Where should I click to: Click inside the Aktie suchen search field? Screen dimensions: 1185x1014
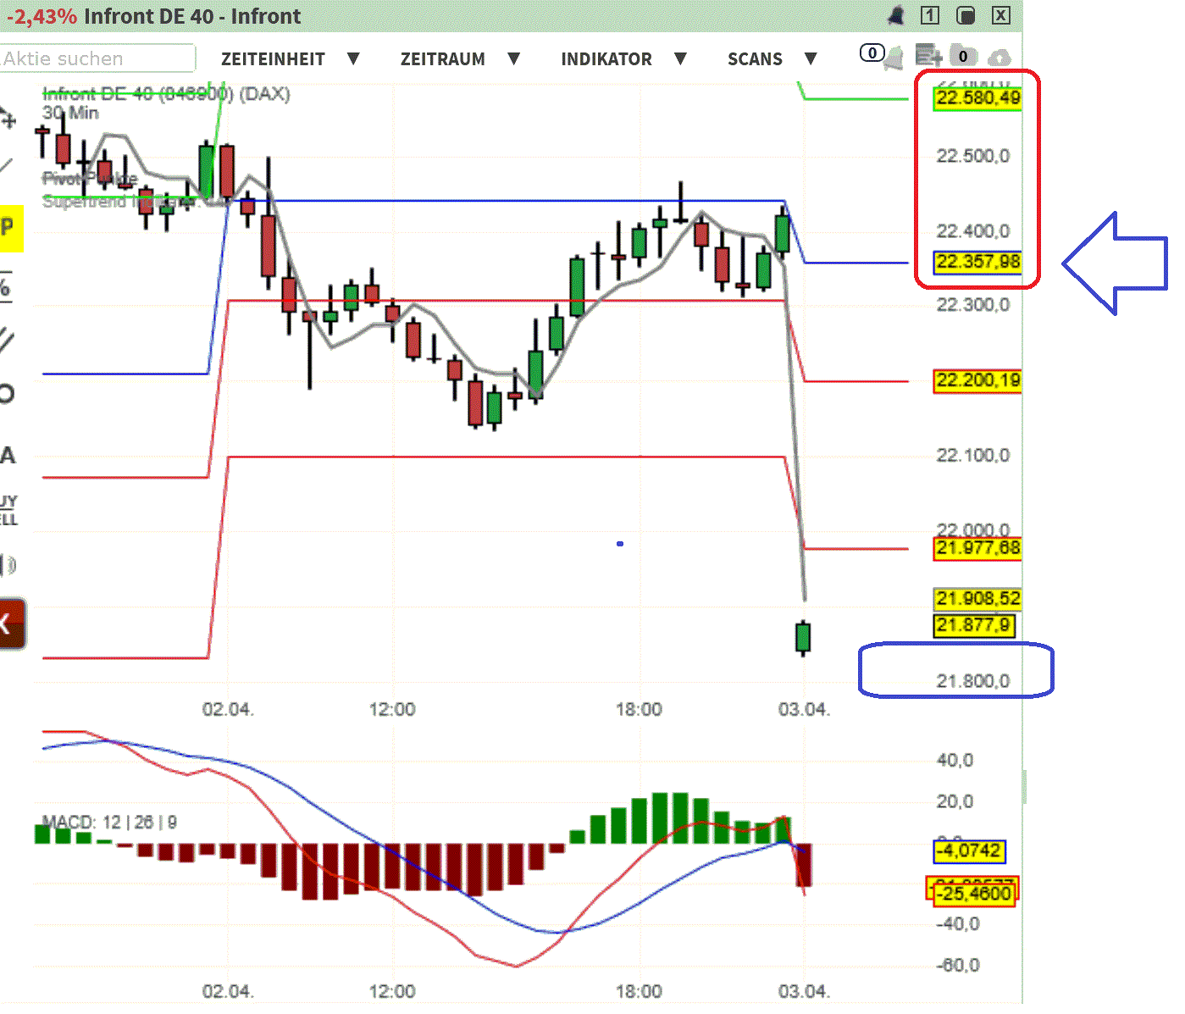[x=97, y=58]
